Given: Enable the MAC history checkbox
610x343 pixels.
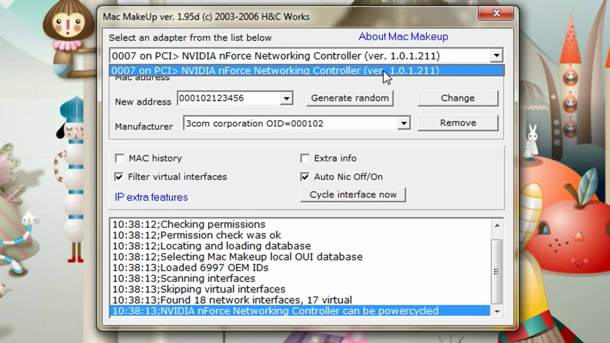Looking at the screenshot, I should 119,158.
